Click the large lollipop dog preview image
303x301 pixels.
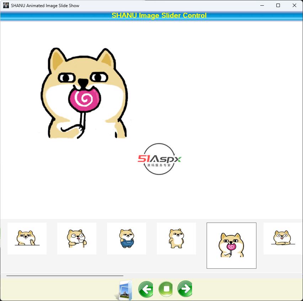click(84, 93)
